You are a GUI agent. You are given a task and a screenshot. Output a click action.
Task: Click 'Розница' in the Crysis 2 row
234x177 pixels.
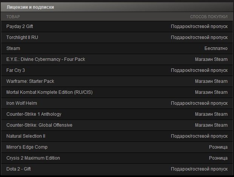[218, 158]
